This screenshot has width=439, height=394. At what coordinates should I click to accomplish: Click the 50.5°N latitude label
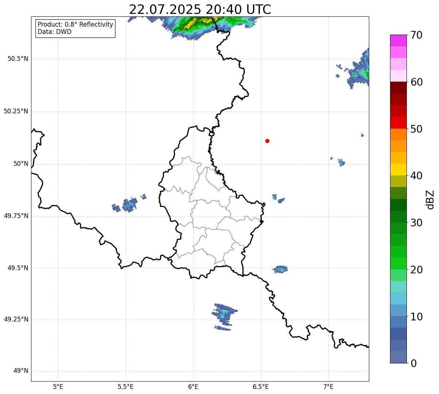pyautogui.click(x=18, y=59)
